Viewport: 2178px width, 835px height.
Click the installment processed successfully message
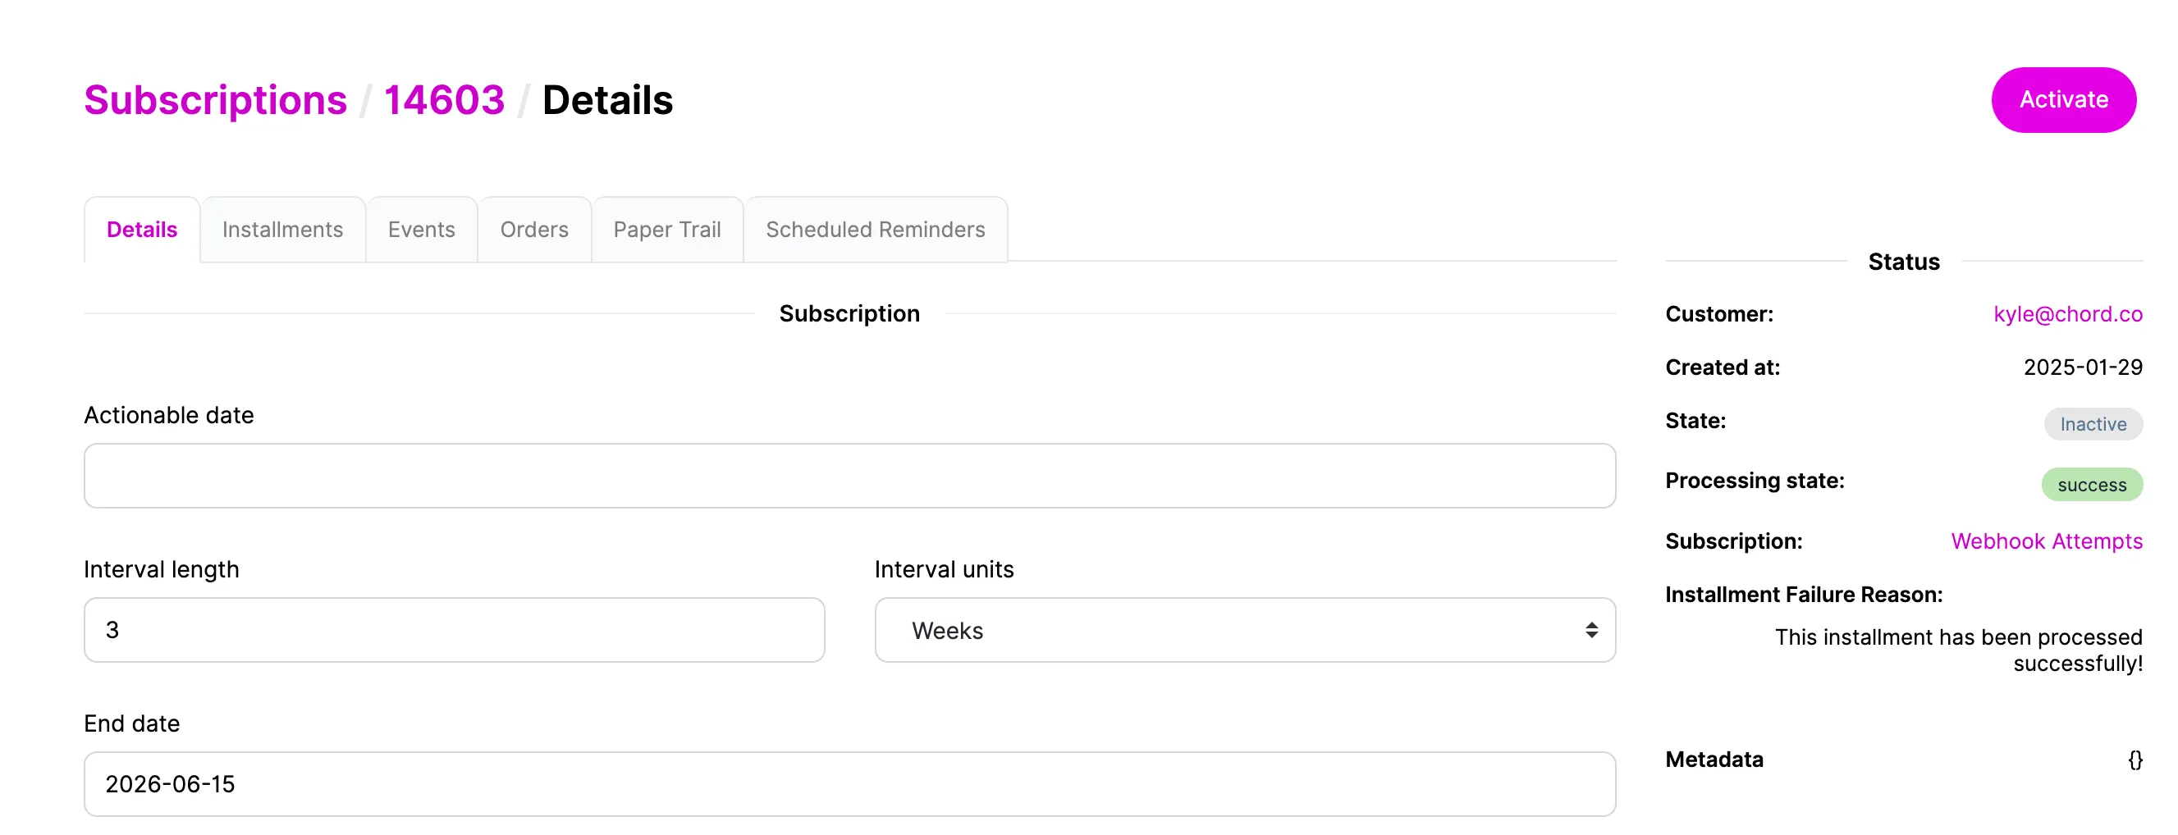[x=1958, y=650]
